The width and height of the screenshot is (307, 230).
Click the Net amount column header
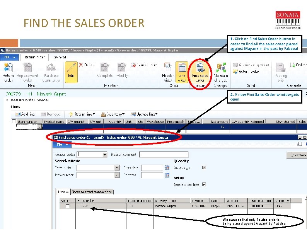tap(216, 121)
